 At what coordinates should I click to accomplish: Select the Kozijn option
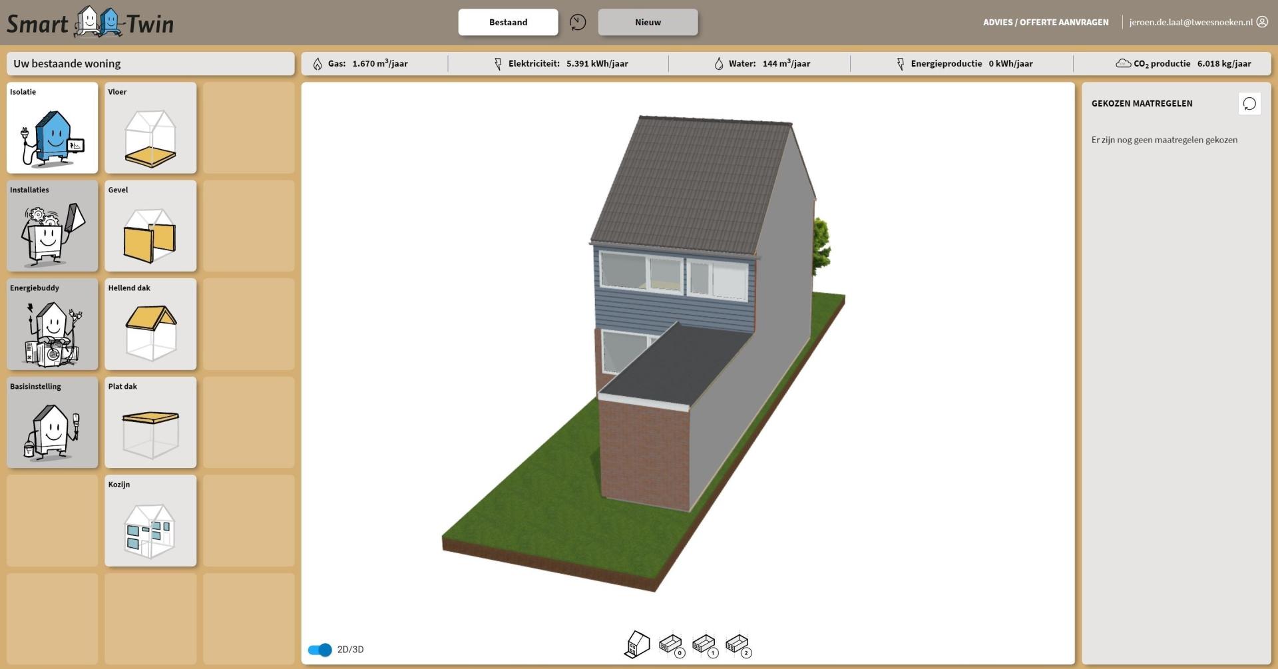pos(150,521)
